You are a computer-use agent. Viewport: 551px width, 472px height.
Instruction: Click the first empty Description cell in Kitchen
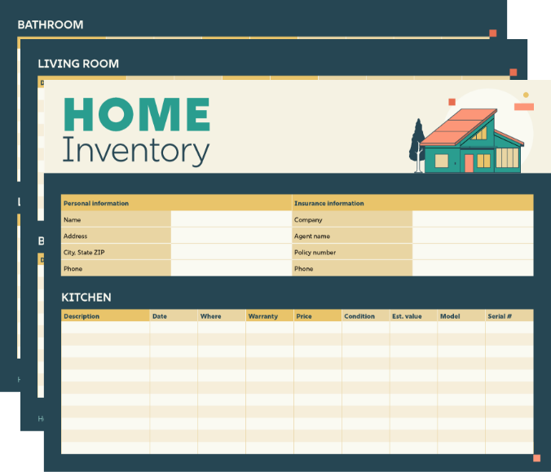click(x=105, y=327)
